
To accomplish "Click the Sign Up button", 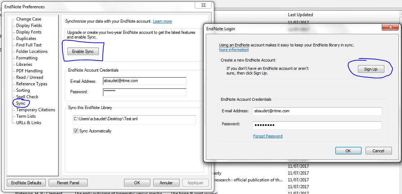I will (x=371, y=69).
